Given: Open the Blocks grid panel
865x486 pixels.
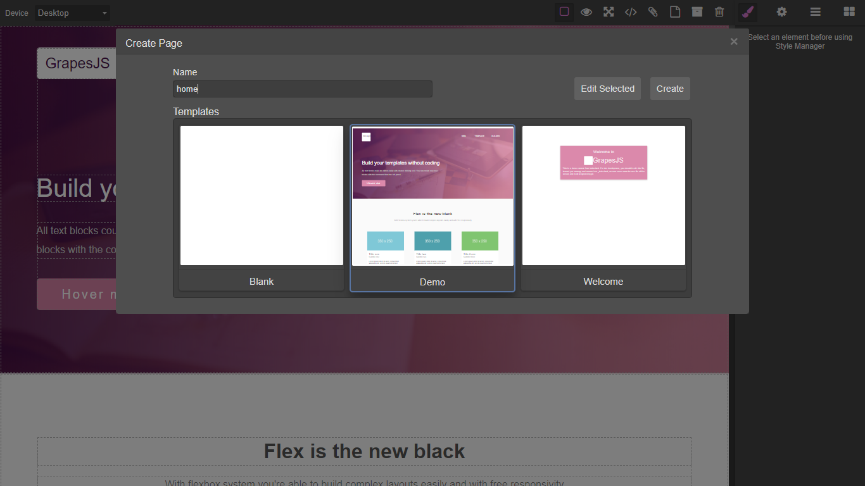Looking at the screenshot, I should 848,11.
